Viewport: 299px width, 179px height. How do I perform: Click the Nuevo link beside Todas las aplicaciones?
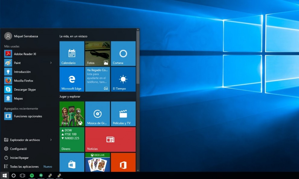(x=48, y=167)
